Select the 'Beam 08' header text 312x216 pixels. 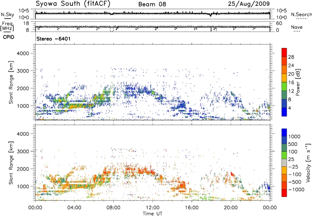[x=152, y=4]
